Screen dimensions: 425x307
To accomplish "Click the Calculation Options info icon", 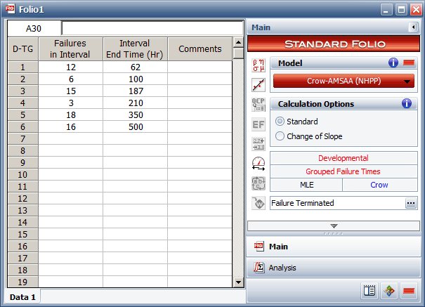I will click(x=406, y=104).
